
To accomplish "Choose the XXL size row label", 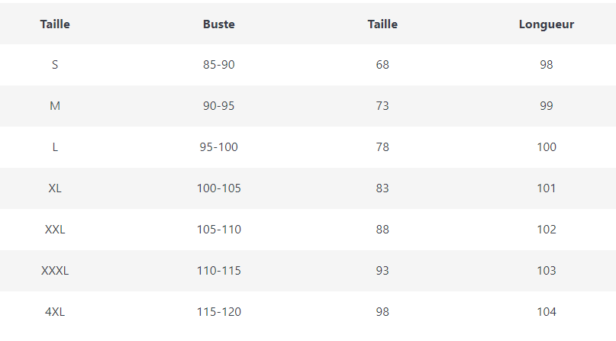I will 55,230.
